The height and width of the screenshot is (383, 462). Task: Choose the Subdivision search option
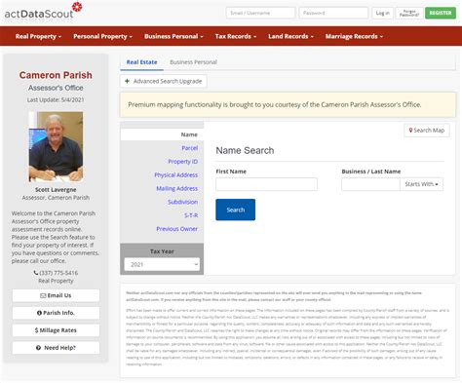182,202
